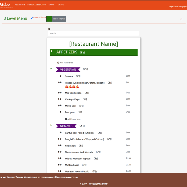Move Mirchi Bajji up
Viewport: 187px width, 187px height.
[59, 105]
